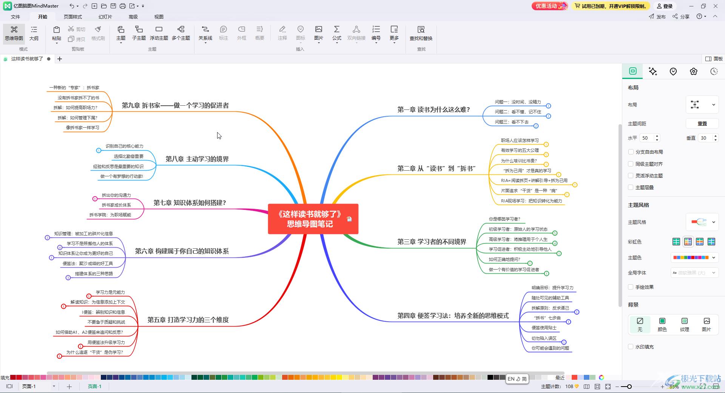Click the zoom slider handle
This screenshot has width=725, height=393.
(x=629, y=386)
